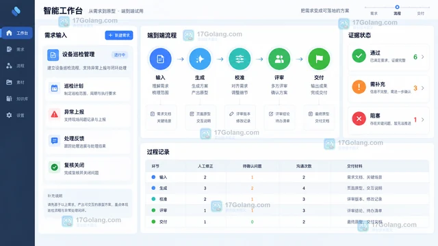438x246 pixels.
Task: Click the 异常上报 red warning icon
Action: coord(55,114)
